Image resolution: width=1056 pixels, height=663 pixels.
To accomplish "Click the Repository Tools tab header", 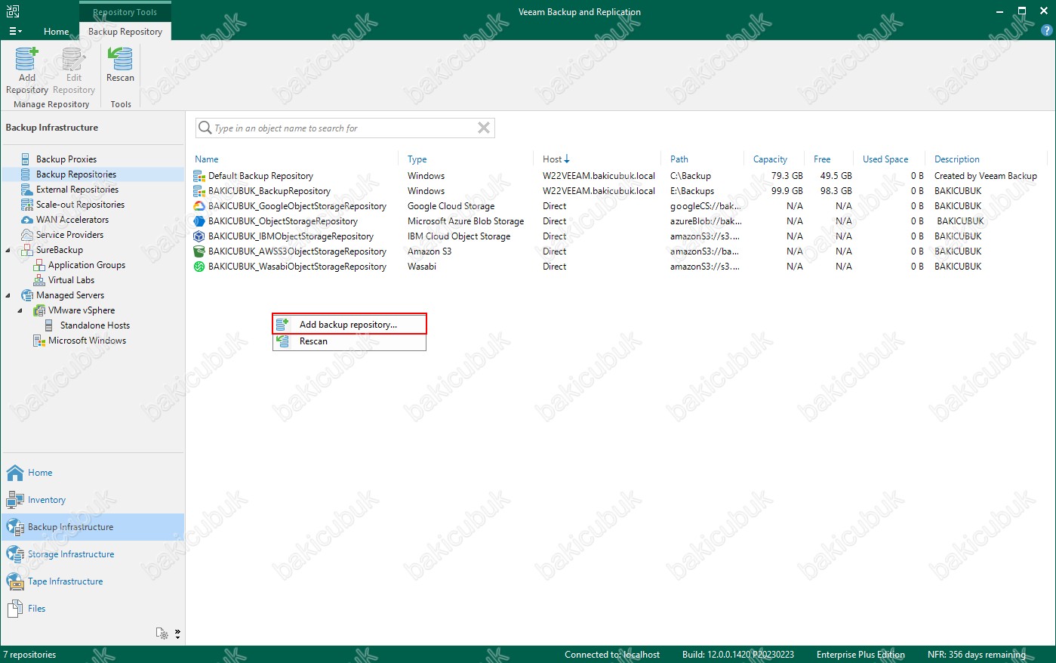I will [125, 12].
